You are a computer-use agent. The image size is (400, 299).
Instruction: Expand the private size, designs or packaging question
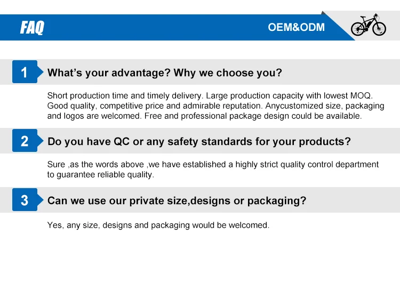[x=177, y=200]
